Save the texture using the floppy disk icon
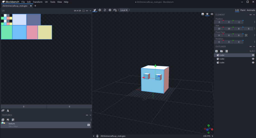Image resolution: width=256 pixels, height=138 pixels. (x=88, y=125)
